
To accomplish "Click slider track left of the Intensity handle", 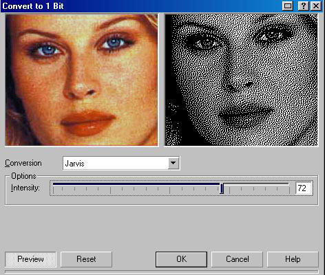I will (136, 184).
